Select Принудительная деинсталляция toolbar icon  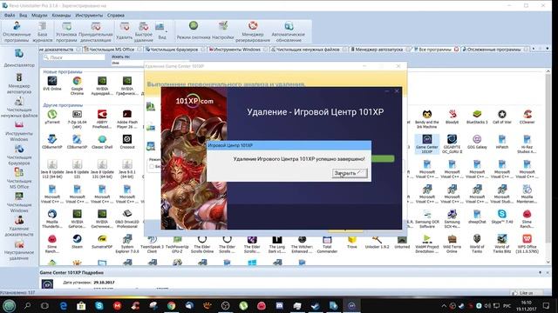pos(95,32)
